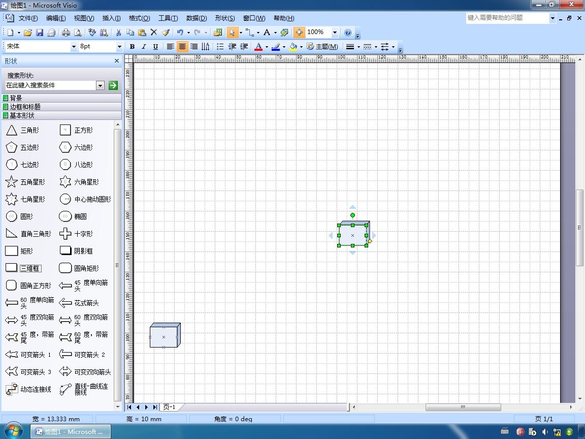The height and width of the screenshot is (439, 585).
Task: Click the Copy icon
Action: click(x=130, y=33)
